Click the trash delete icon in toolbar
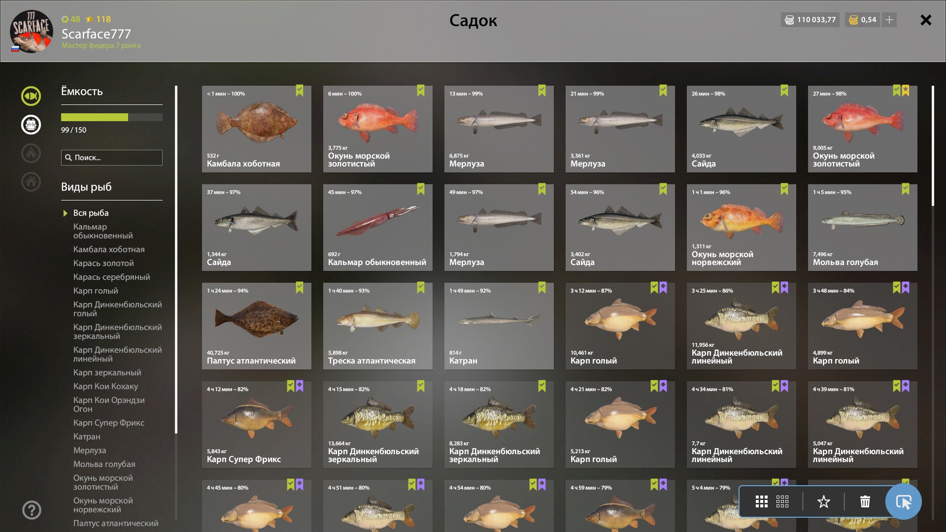This screenshot has width=946, height=532. coord(865,501)
